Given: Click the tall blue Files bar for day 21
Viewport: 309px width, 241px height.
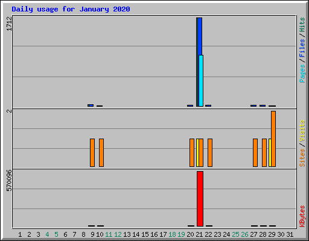Looking at the screenshot, I should click(200, 36).
